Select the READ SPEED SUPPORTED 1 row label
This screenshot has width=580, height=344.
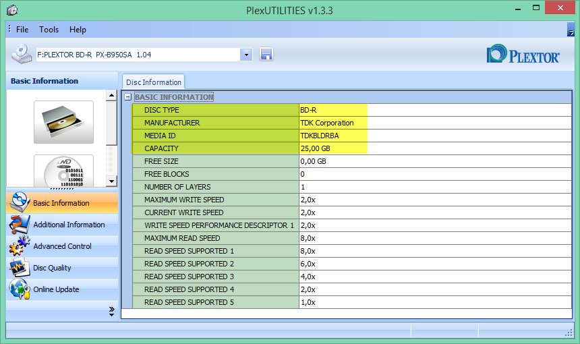(189, 251)
